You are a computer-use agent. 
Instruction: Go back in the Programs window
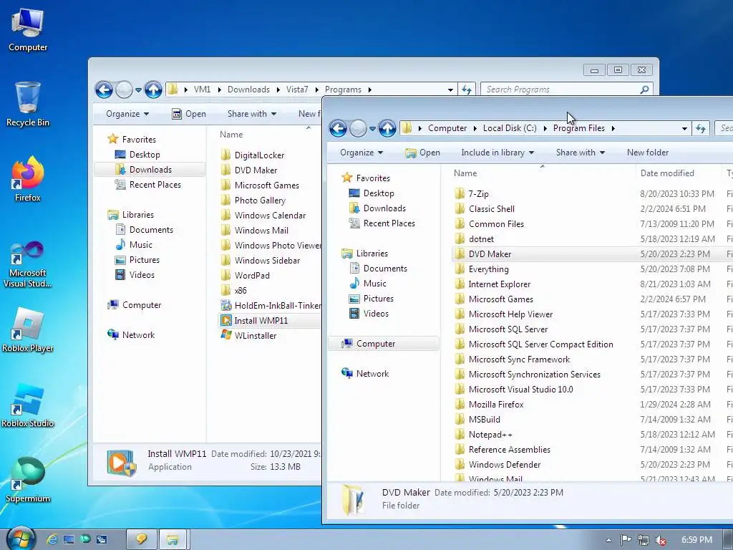click(104, 90)
